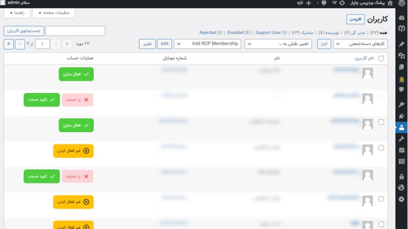
Task: Click the comments bubble in admin bar
Action: click(324, 3)
